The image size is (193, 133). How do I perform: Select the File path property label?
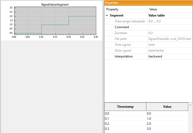[x=120, y=39]
